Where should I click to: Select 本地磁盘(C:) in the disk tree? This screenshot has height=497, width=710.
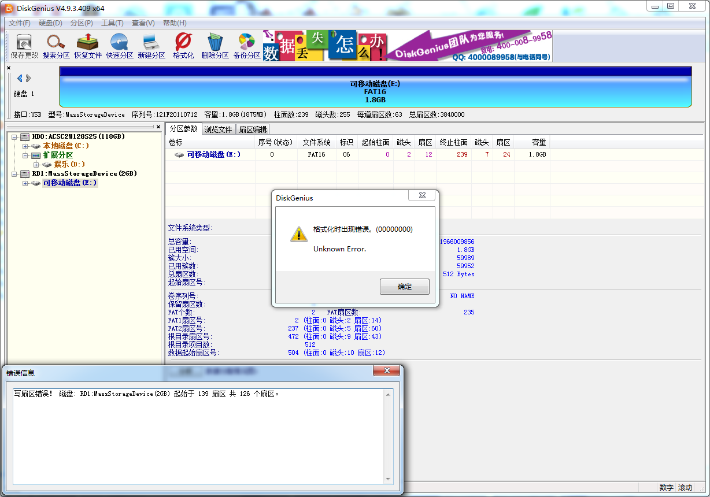tap(66, 146)
